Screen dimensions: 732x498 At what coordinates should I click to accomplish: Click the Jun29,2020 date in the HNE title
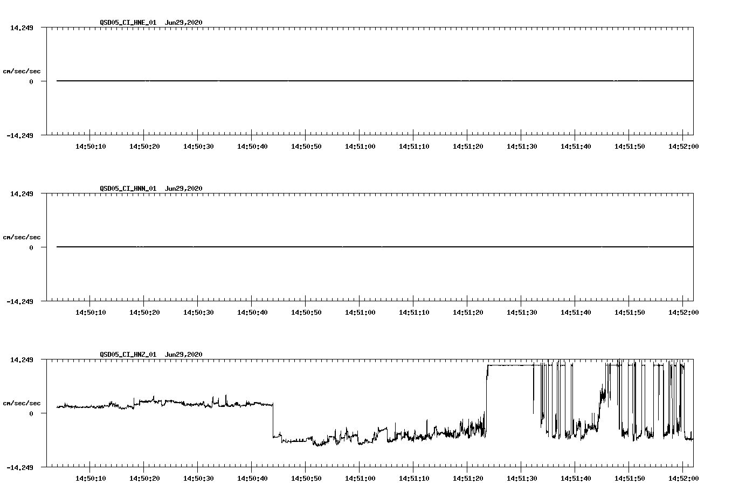(x=184, y=23)
